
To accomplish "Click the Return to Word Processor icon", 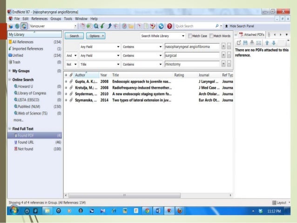I will [x=153, y=26].
